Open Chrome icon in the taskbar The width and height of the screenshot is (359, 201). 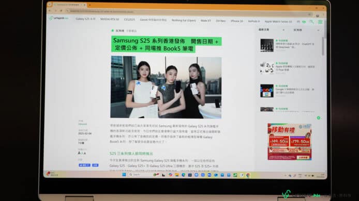[248, 175]
